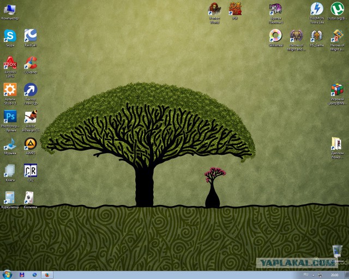This screenshot has width=349, height=279.
Task: Click the H5_Game shortcut
Action: coord(317,38)
